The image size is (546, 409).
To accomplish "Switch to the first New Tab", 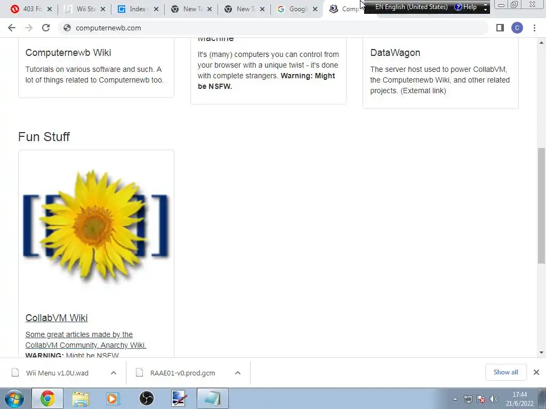I will [x=187, y=9].
